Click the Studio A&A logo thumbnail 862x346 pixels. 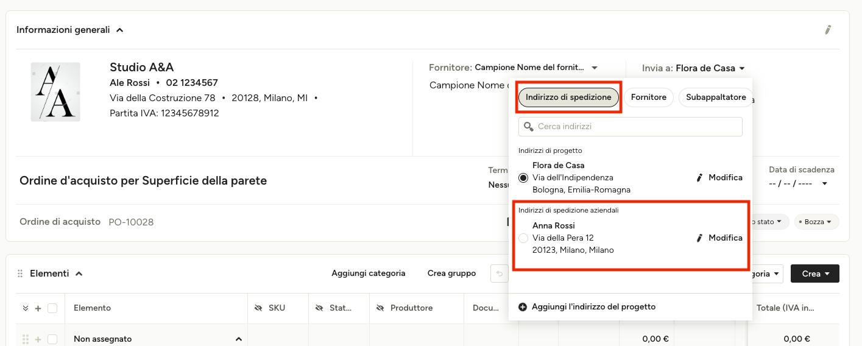pyautogui.click(x=55, y=92)
